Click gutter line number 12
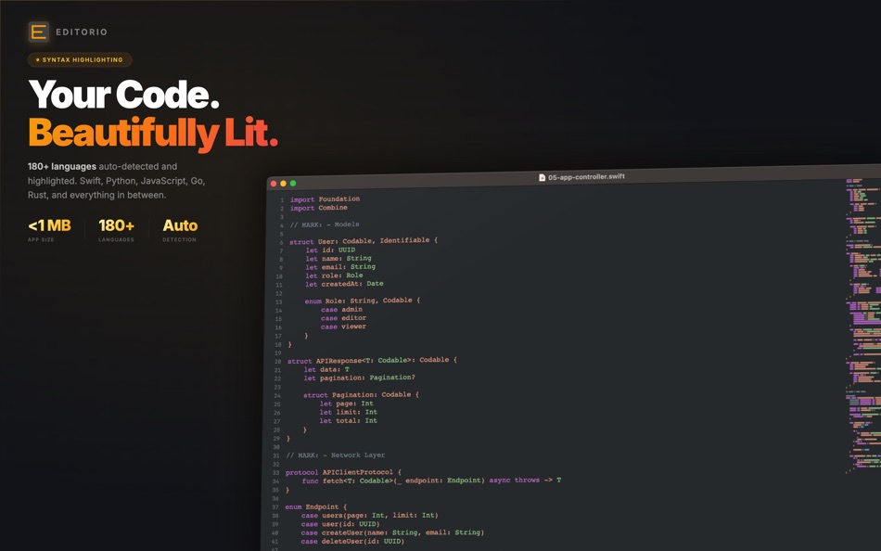881x551 pixels. point(279,294)
